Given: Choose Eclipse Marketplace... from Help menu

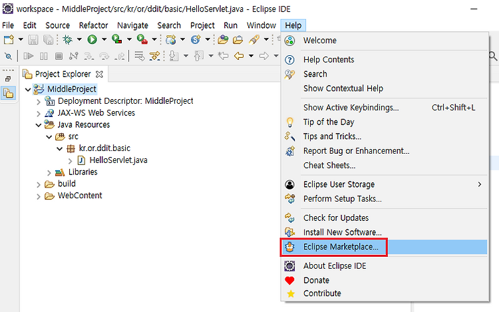Looking at the screenshot, I should pyautogui.click(x=385, y=247).
